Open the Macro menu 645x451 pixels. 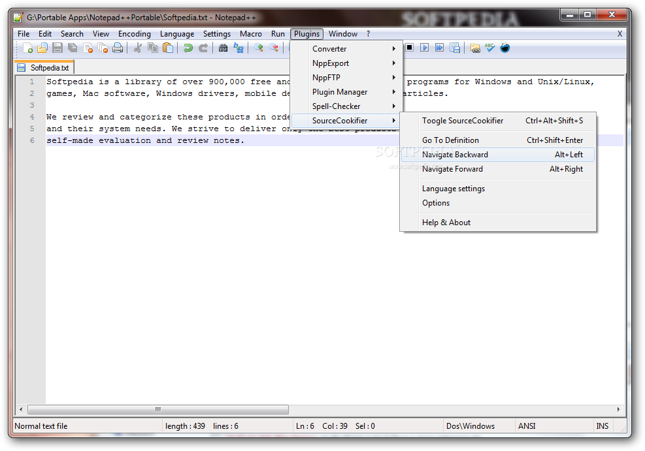[x=251, y=34]
